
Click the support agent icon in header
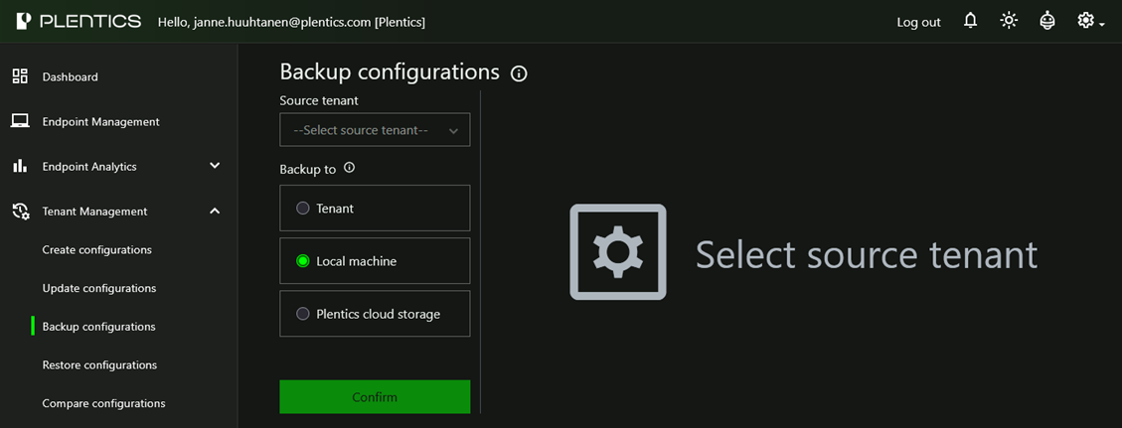[x=1046, y=21]
